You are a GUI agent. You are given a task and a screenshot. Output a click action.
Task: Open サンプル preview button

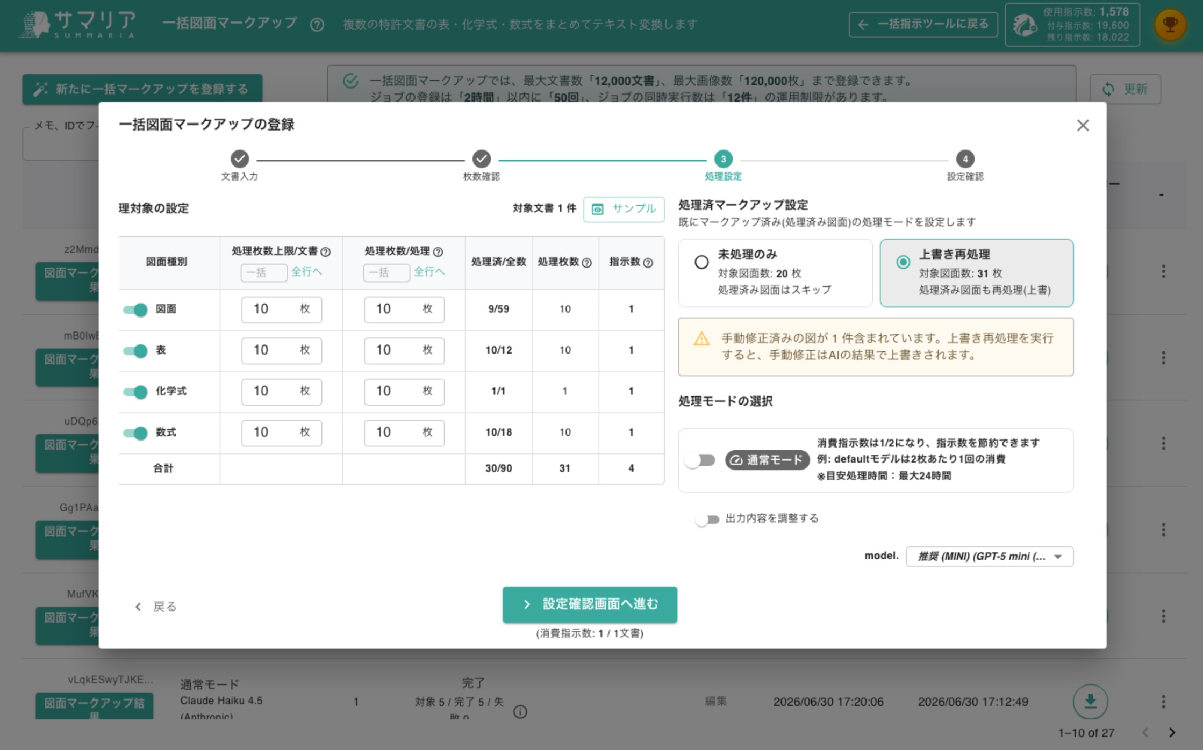[x=624, y=209]
